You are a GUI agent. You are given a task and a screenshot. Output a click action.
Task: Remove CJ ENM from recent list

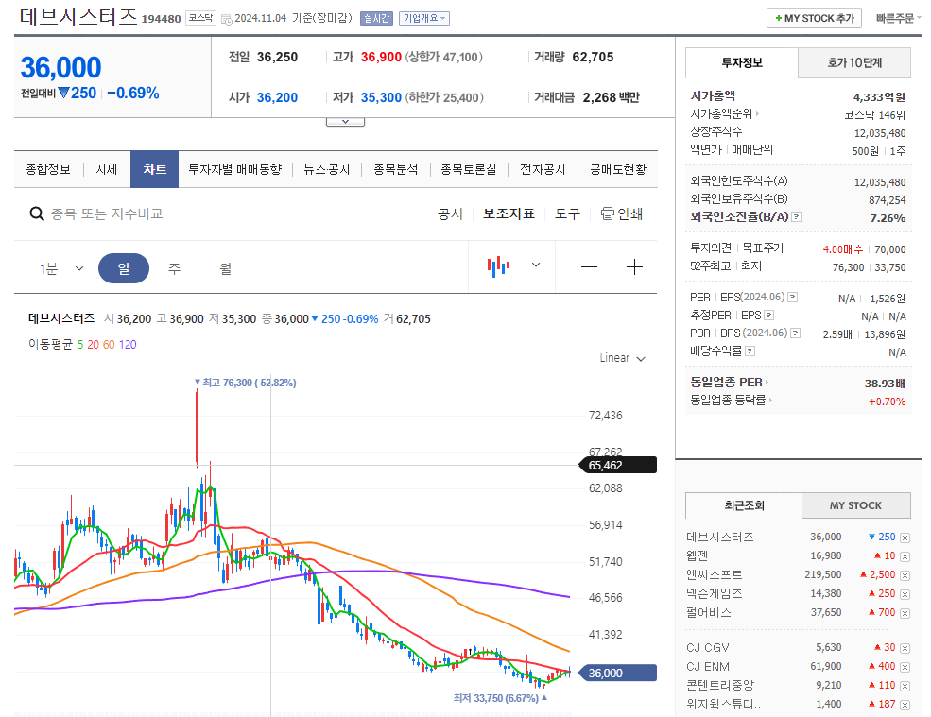[x=905, y=667]
